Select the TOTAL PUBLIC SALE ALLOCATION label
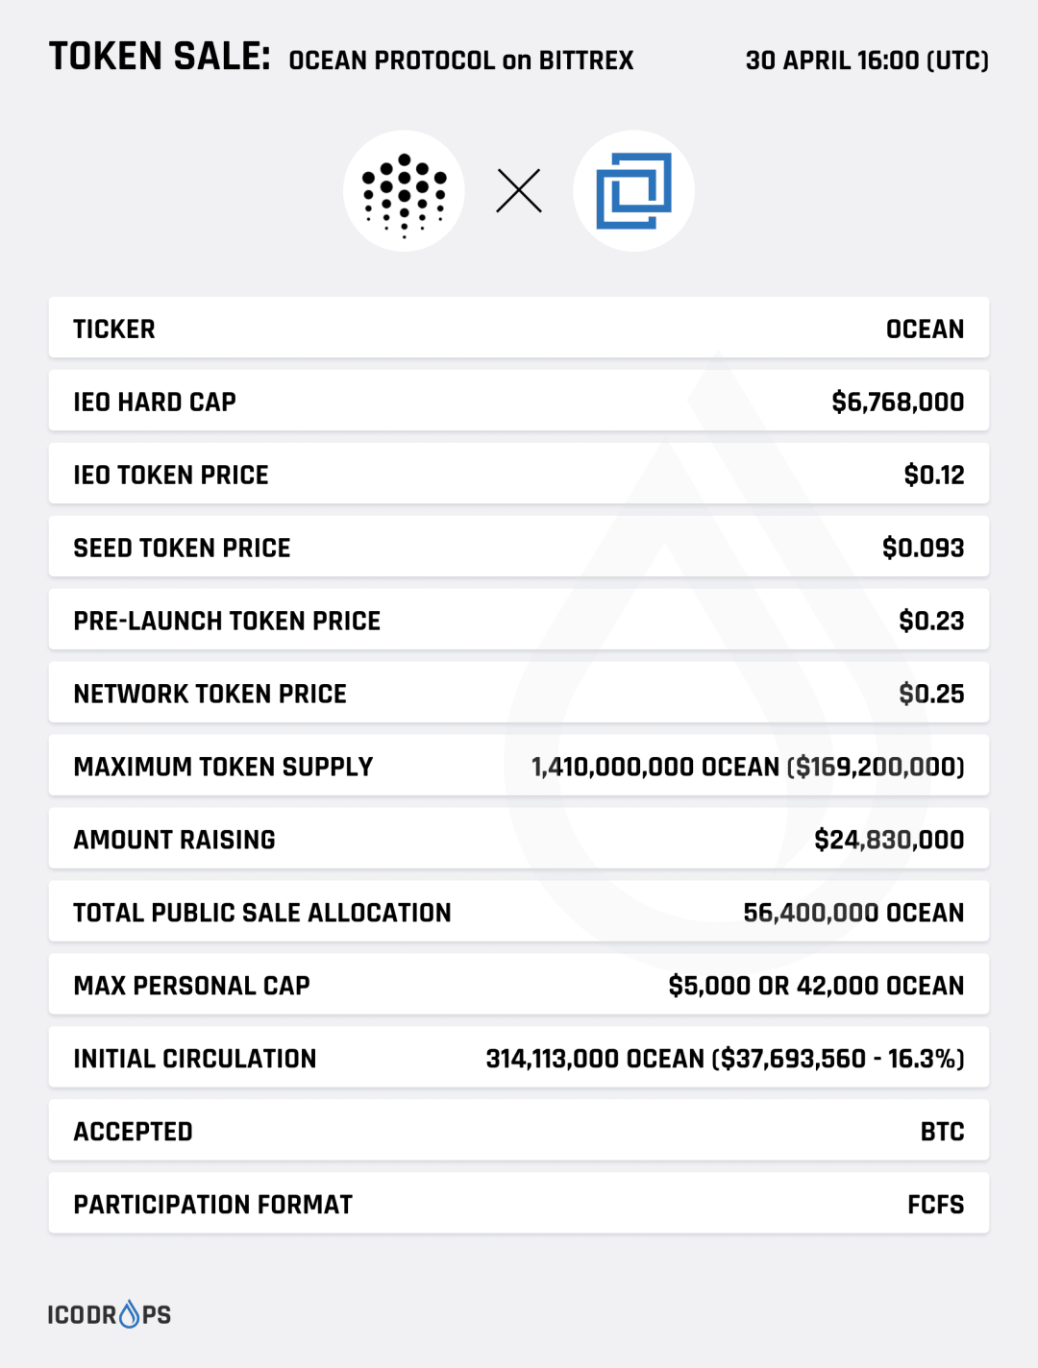Image resolution: width=1038 pixels, height=1368 pixels. (x=262, y=913)
